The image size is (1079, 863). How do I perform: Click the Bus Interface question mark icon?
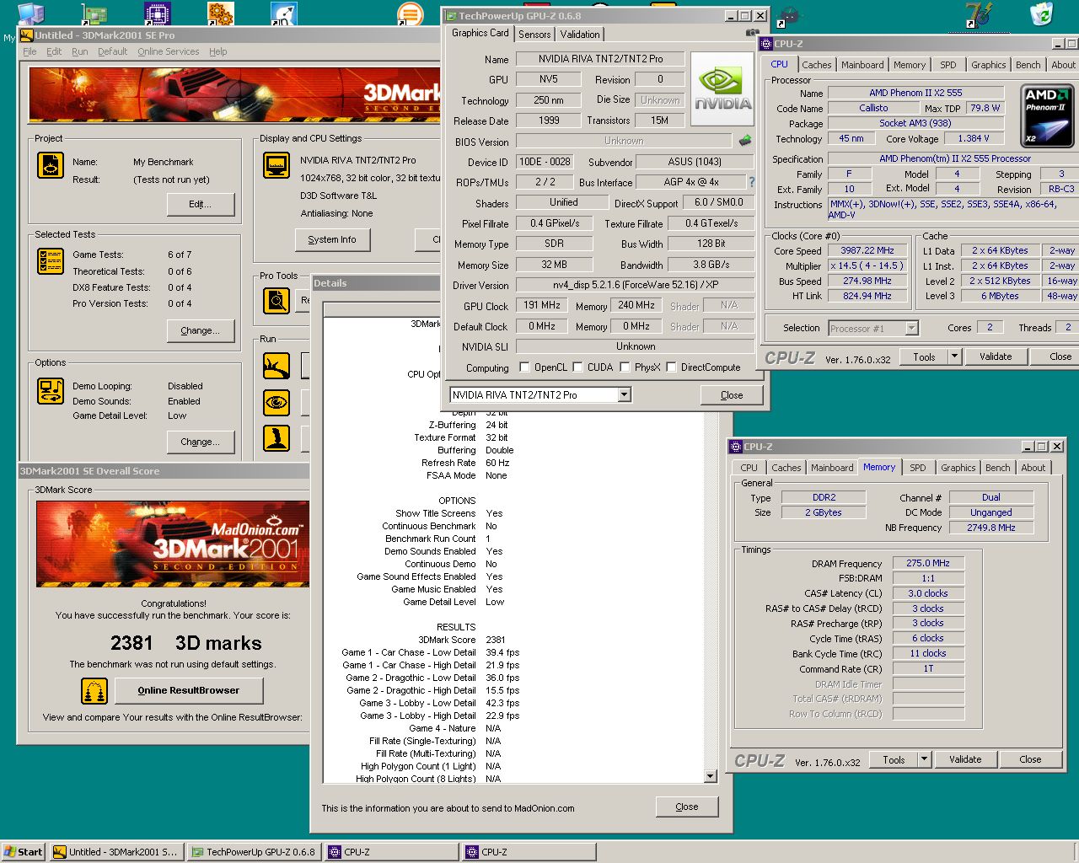click(752, 182)
